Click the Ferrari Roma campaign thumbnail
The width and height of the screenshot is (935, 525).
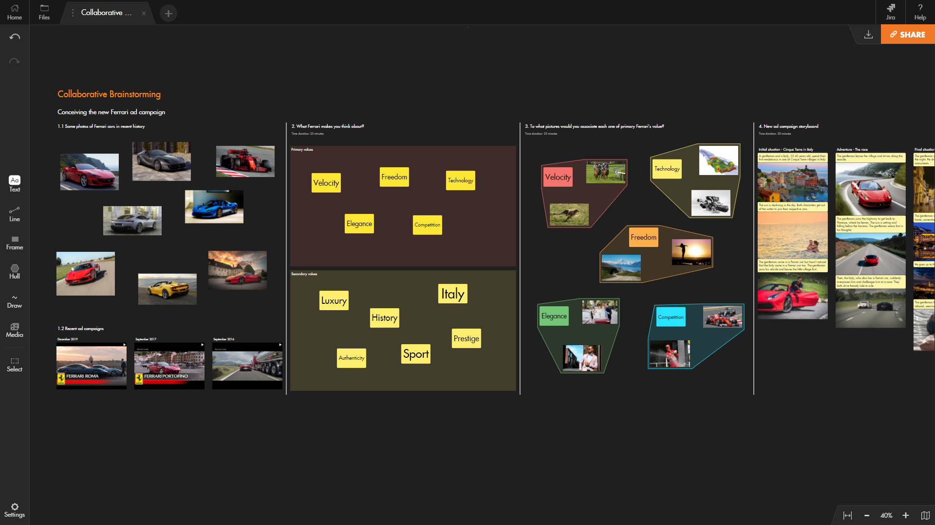[92, 366]
